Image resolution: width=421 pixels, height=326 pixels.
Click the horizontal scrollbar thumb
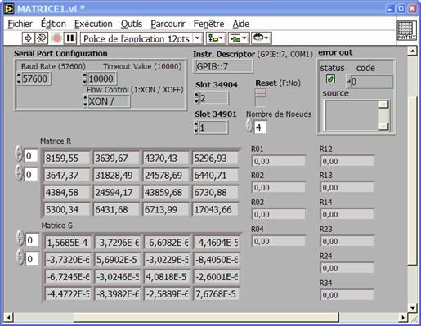[206, 317]
